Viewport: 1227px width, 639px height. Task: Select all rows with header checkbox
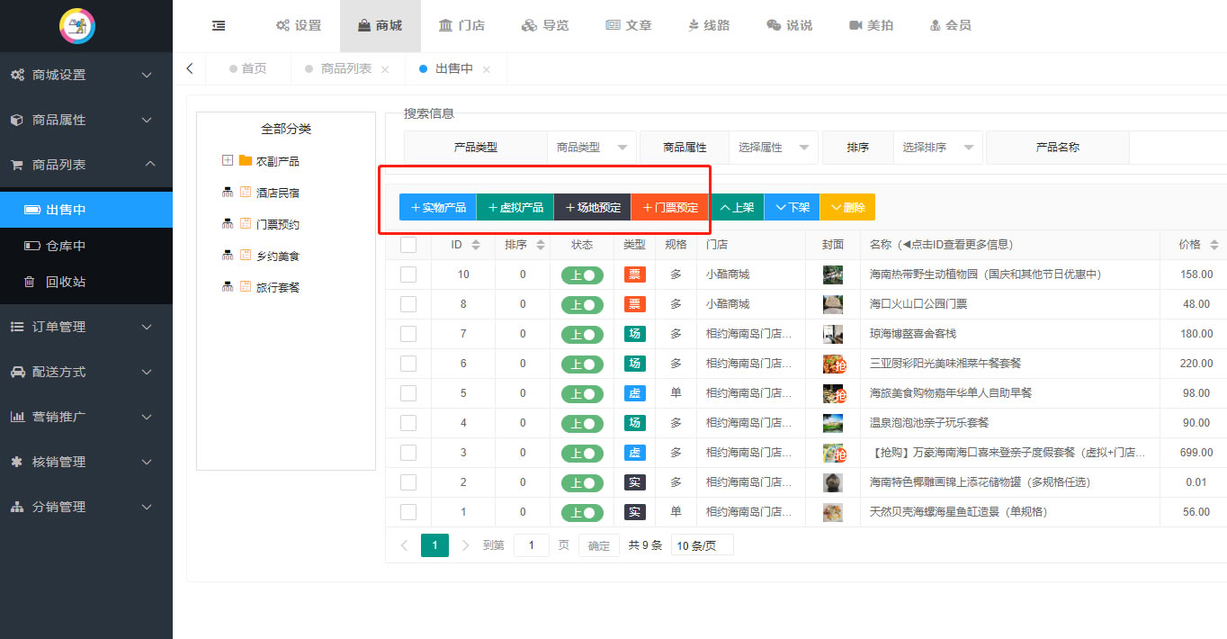408,245
